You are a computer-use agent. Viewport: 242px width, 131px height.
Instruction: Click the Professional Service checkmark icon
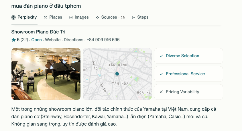[161, 74]
